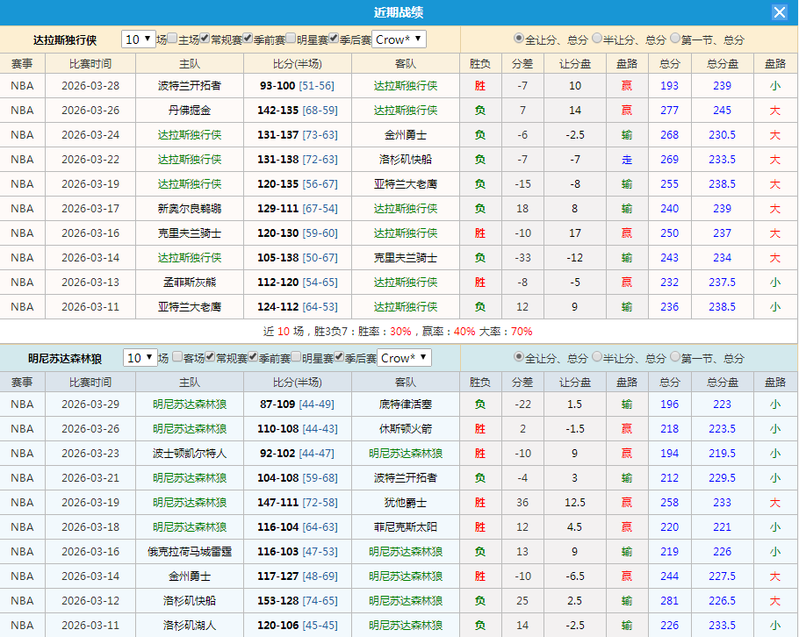Enable 明星赛 filter for 达拉斯独行侠

(289, 39)
